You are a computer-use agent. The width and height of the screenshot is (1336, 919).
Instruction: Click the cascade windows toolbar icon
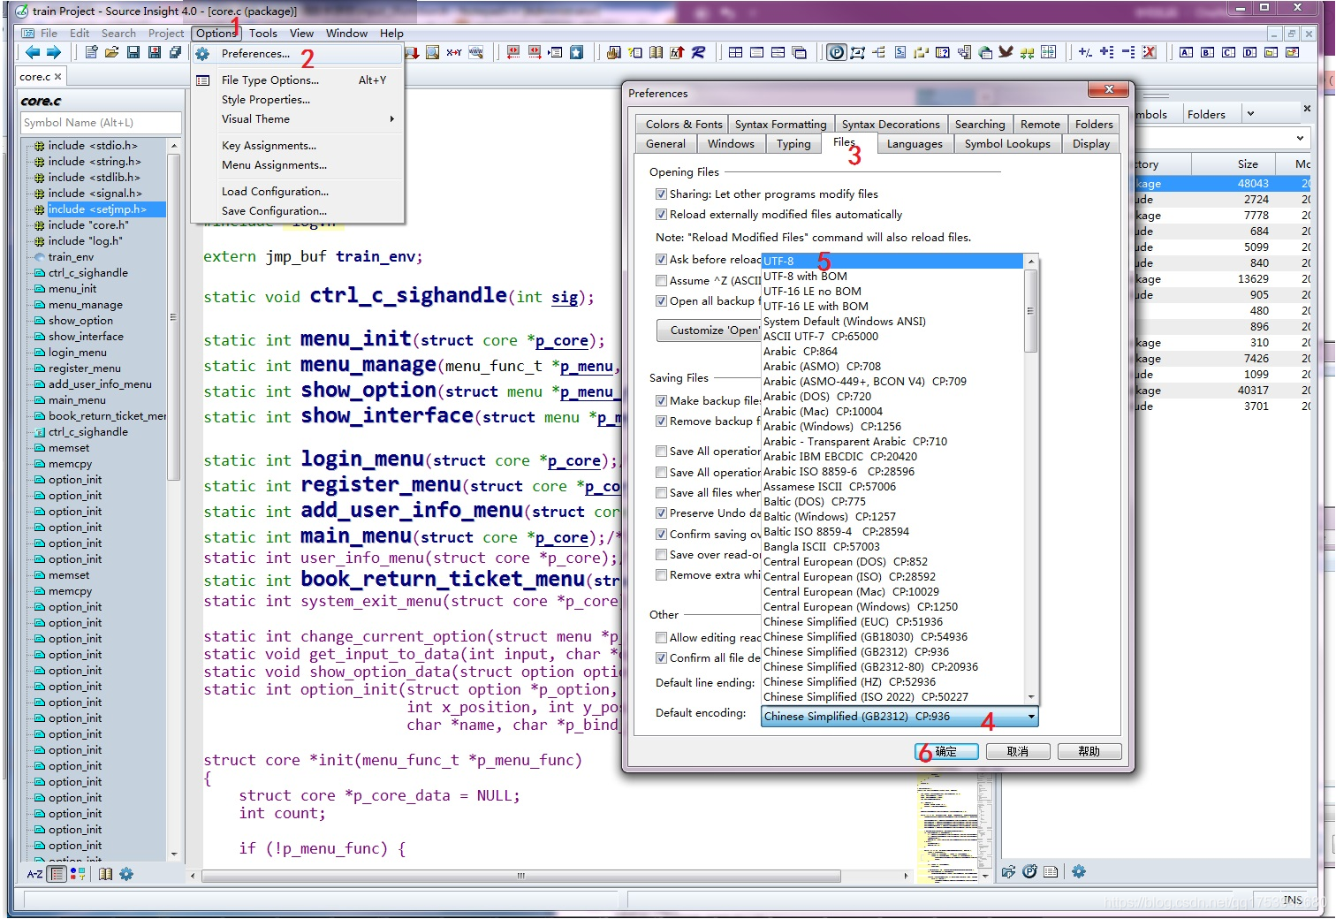[800, 52]
